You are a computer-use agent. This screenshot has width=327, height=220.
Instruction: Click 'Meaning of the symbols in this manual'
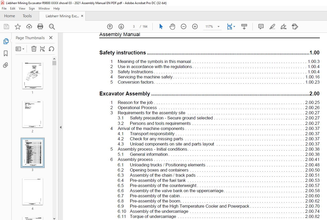pyautogui.click(x=154, y=61)
